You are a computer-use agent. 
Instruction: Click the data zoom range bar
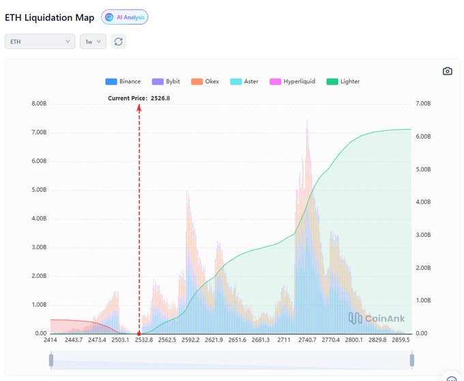pos(231,360)
